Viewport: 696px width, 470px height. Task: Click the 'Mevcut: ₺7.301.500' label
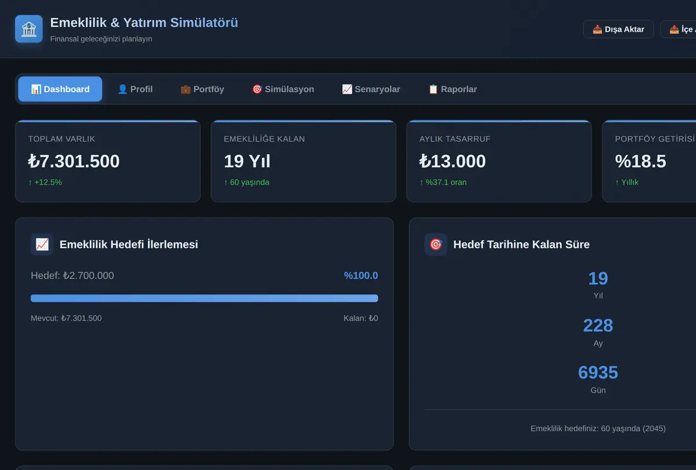[x=66, y=318]
